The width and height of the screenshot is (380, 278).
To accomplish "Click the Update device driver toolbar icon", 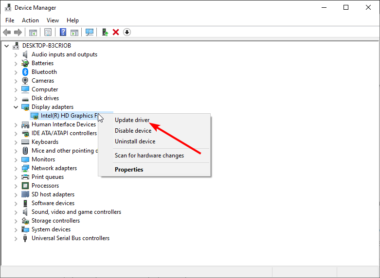I will pyautogui.click(x=105, y=32).
